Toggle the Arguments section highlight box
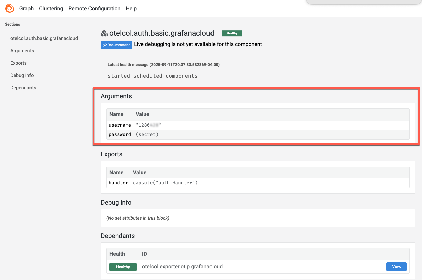This screenshot has height=280, width=422. (116, 96)
